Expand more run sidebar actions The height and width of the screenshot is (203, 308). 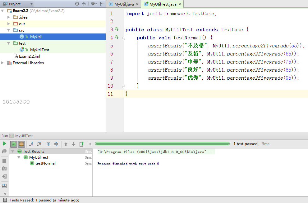5,194
